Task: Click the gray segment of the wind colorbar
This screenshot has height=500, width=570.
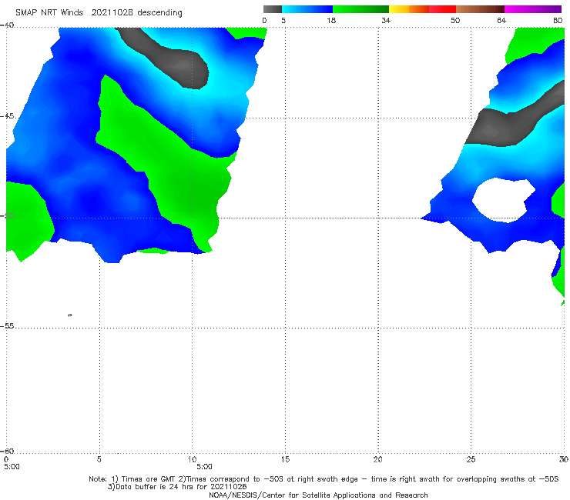Action: tap(273, 9)
